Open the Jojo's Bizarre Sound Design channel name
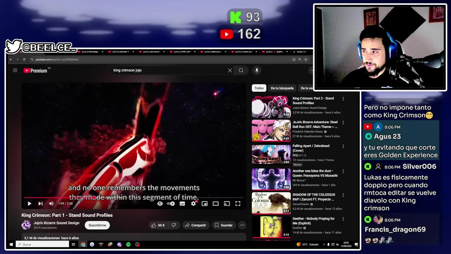 [56, 223]
